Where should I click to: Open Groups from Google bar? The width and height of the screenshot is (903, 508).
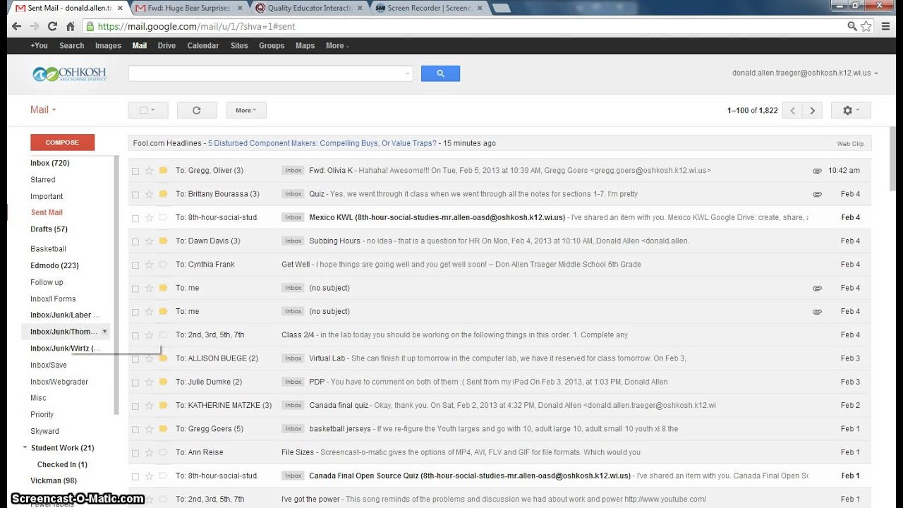(x=272, y=46)
